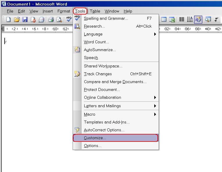Click the Open folder toolbar icon
Image resolution: width=222 pixels, height=172 pixels.
(x=17, y=19)
